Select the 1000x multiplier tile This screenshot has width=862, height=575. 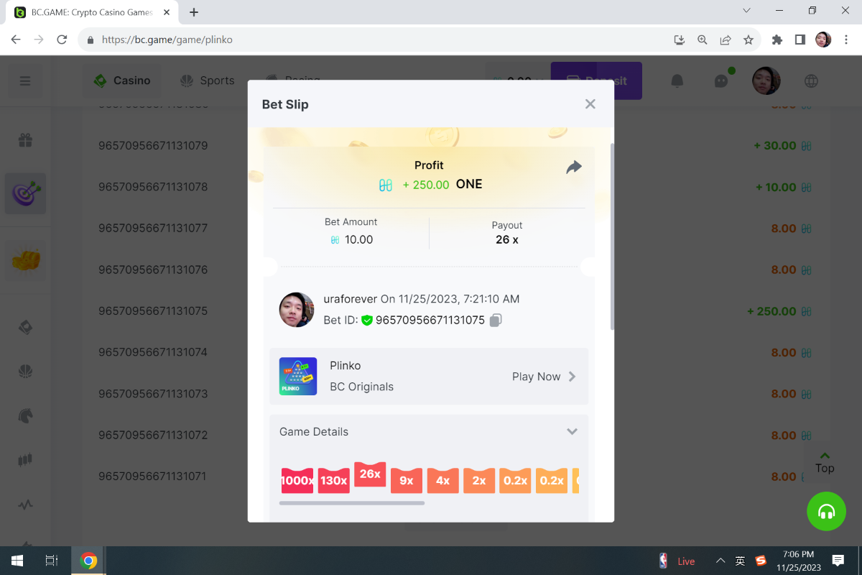pyautogui.click(x=297, y=480)
